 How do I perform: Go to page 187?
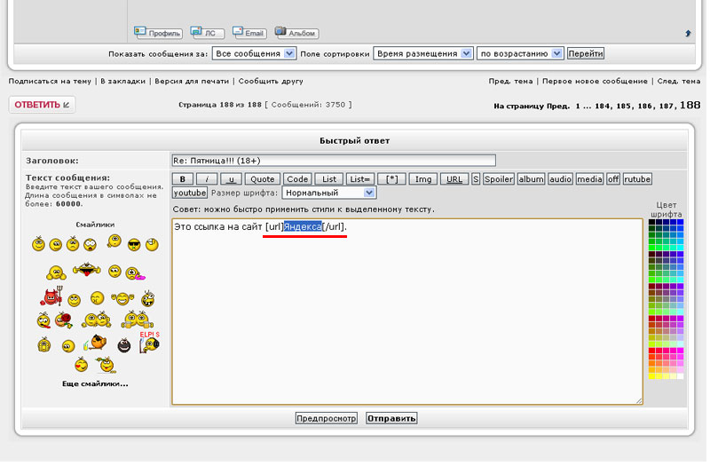(x=667, y=106)
